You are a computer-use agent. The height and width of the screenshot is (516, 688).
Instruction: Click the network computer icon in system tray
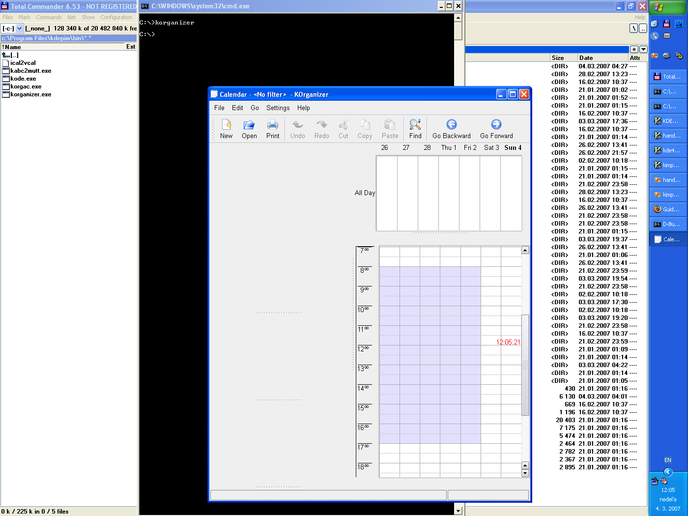coord(655,481)
